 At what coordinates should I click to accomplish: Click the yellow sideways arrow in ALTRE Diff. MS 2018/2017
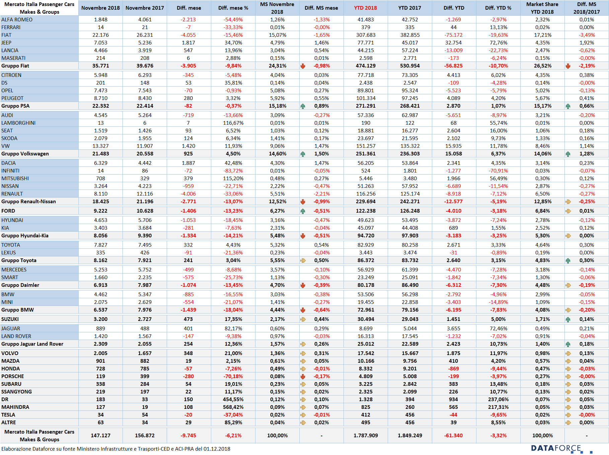point(568,423)
